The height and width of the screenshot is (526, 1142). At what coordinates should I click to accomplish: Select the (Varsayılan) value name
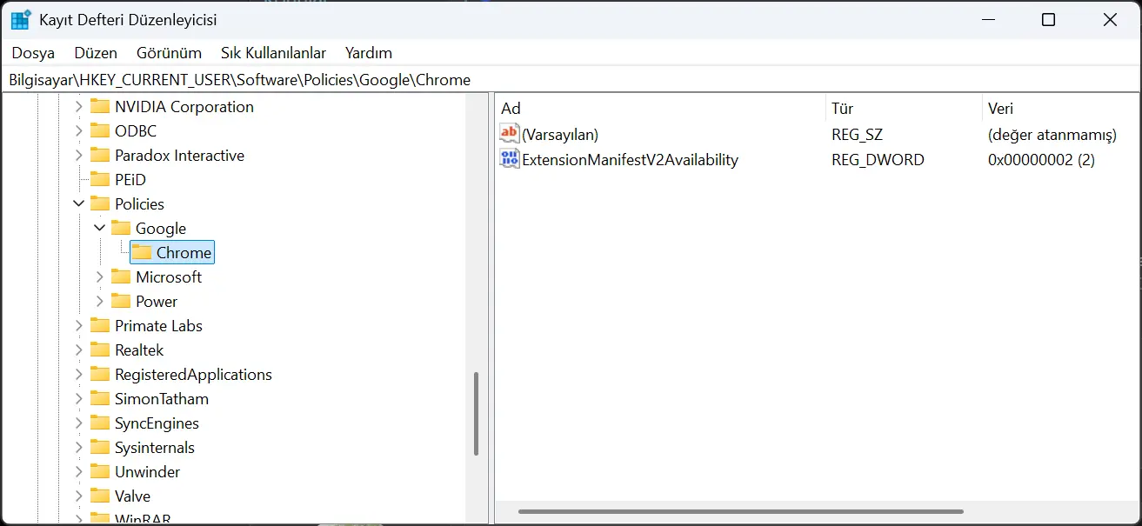(x=560, y=135)
